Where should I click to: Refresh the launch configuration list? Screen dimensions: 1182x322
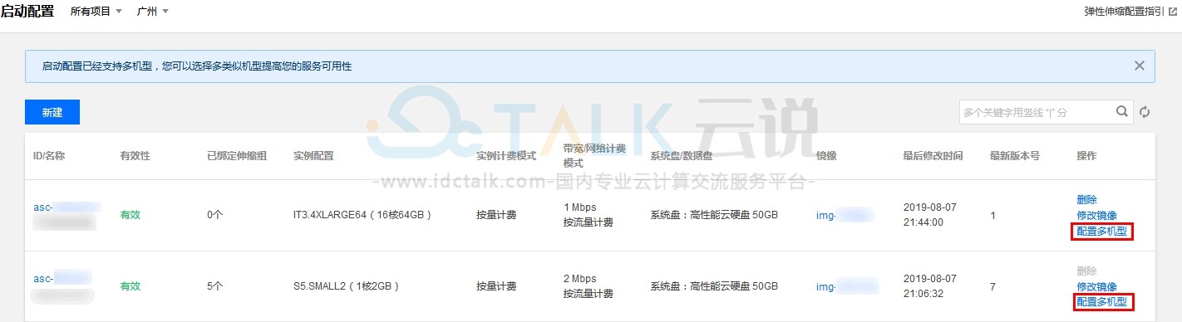1145,112
